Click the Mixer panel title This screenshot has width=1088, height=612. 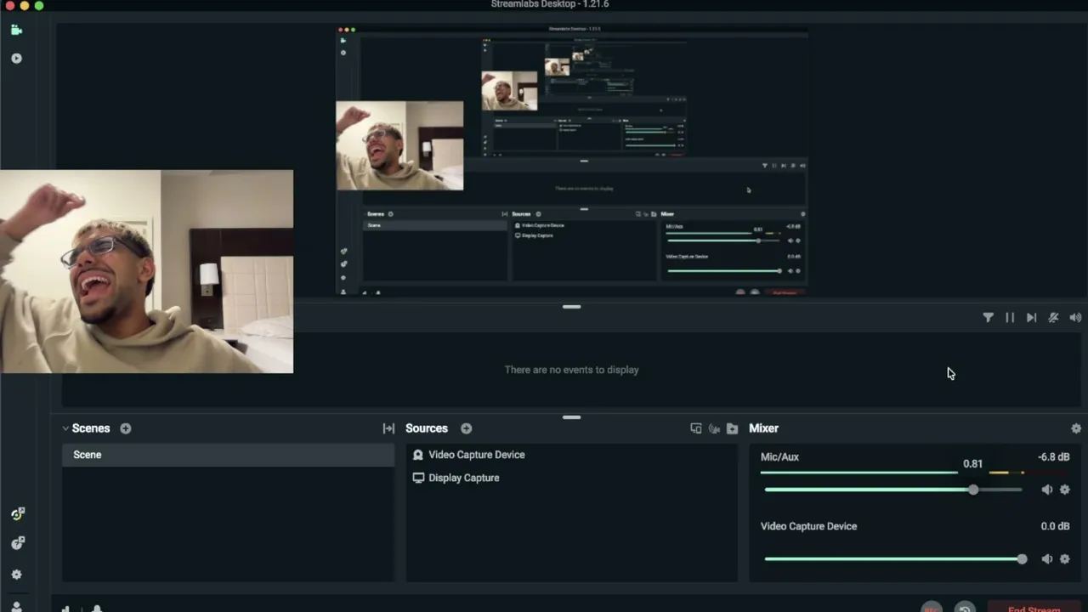click(x=763, y=428)
